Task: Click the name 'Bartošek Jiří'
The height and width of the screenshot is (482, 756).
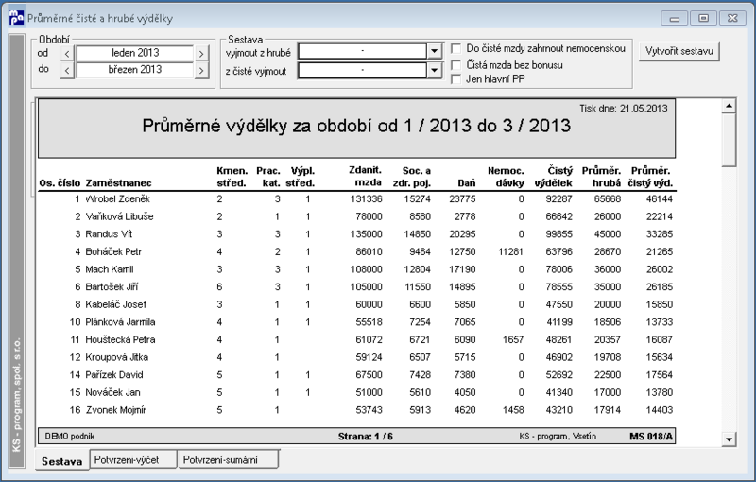Action: [112, 286]
